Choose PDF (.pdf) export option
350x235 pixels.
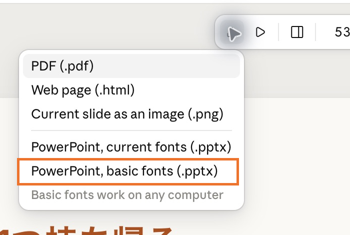click(x=131, y=66)
